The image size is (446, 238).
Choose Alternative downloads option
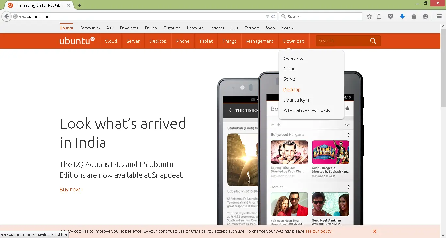307,110
